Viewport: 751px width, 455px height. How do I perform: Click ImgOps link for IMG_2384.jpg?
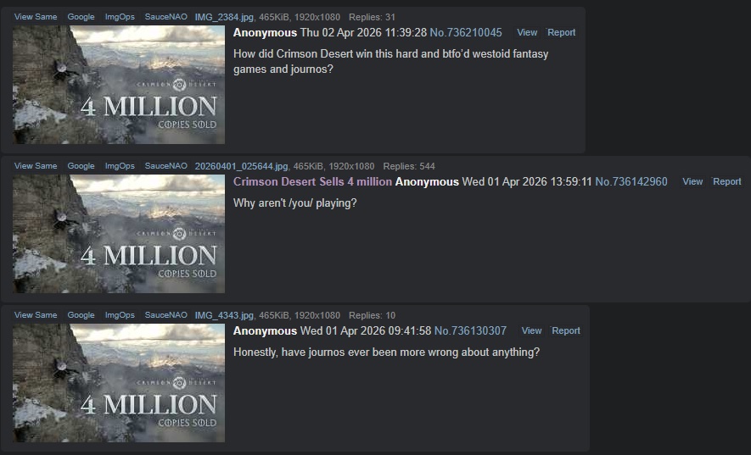(120, 17)
